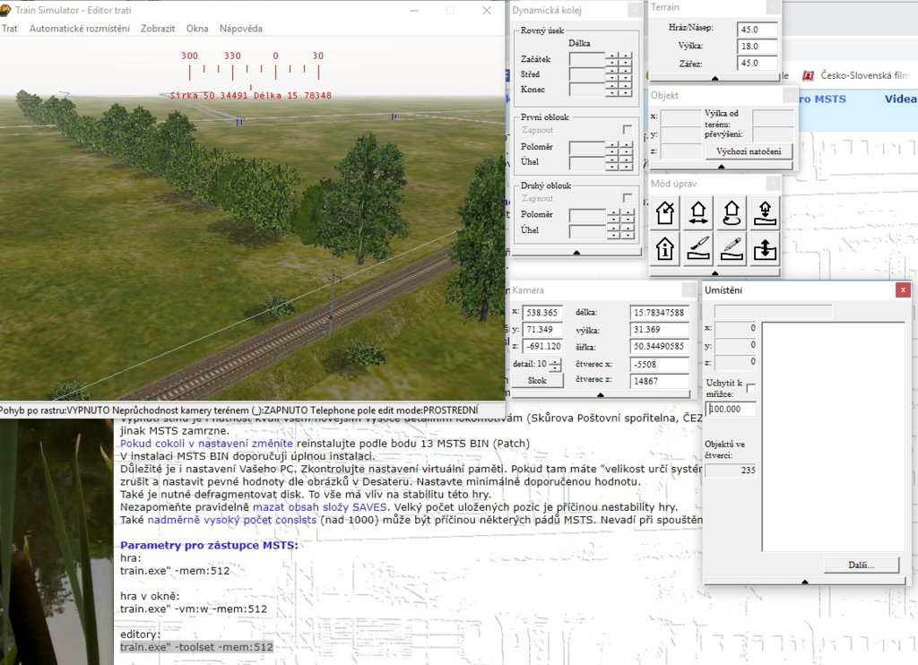Select the drop object to terrain tool
This screenshot has height=665, width=918.
(765, 212)
